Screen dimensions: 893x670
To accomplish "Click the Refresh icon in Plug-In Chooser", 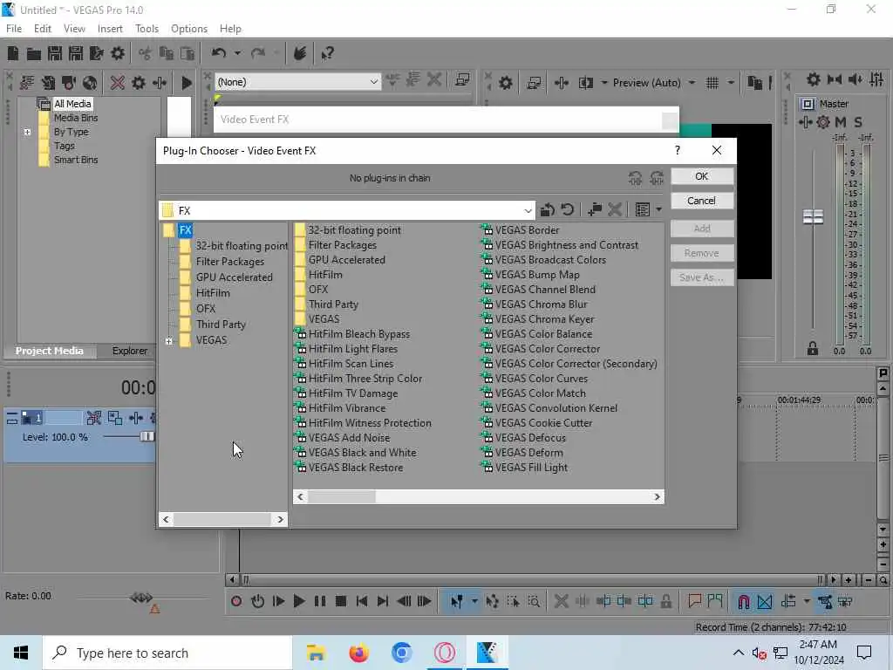I will click(x=567, y=210).
